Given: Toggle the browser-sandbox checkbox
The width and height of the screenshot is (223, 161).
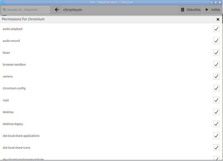Looking at the screenshot, I should point(216,65).
